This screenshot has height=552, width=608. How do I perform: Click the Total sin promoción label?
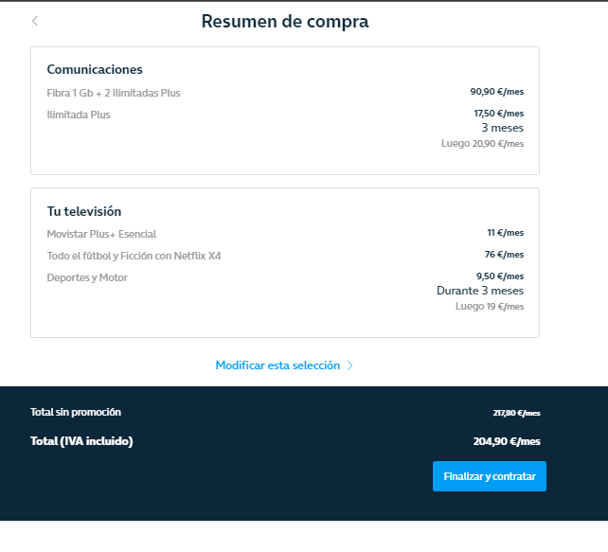[x=76, y=412]
